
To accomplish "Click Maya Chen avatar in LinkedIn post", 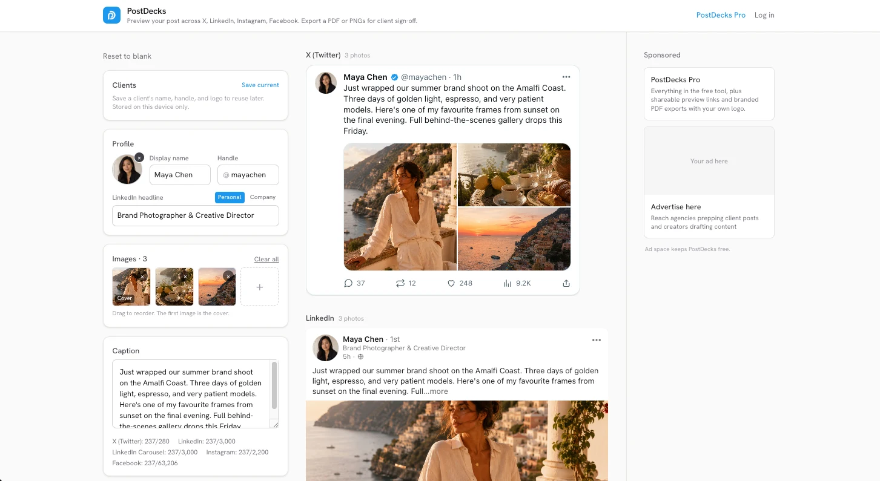I will click(325, 348).
